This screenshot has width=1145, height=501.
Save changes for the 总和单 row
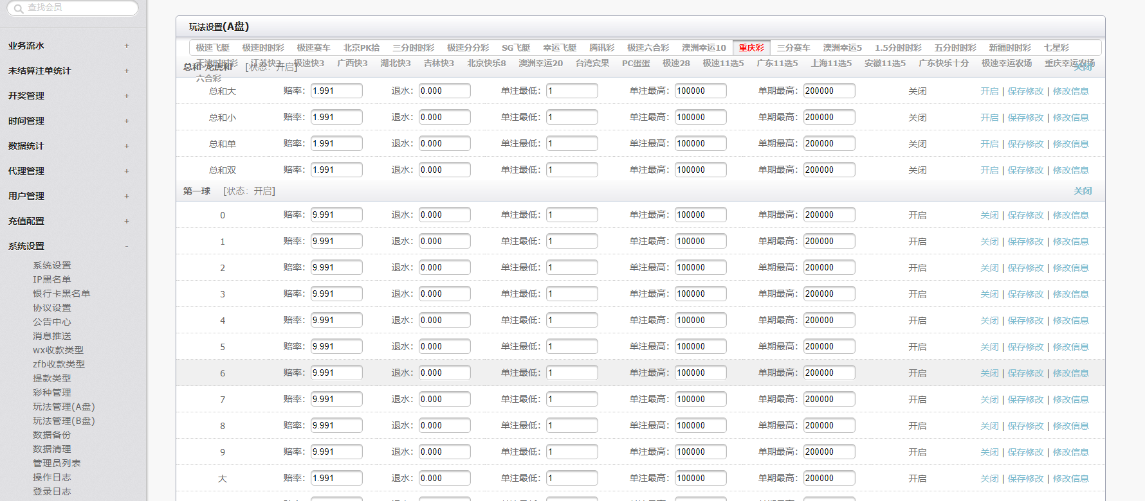coord(1025,144)
